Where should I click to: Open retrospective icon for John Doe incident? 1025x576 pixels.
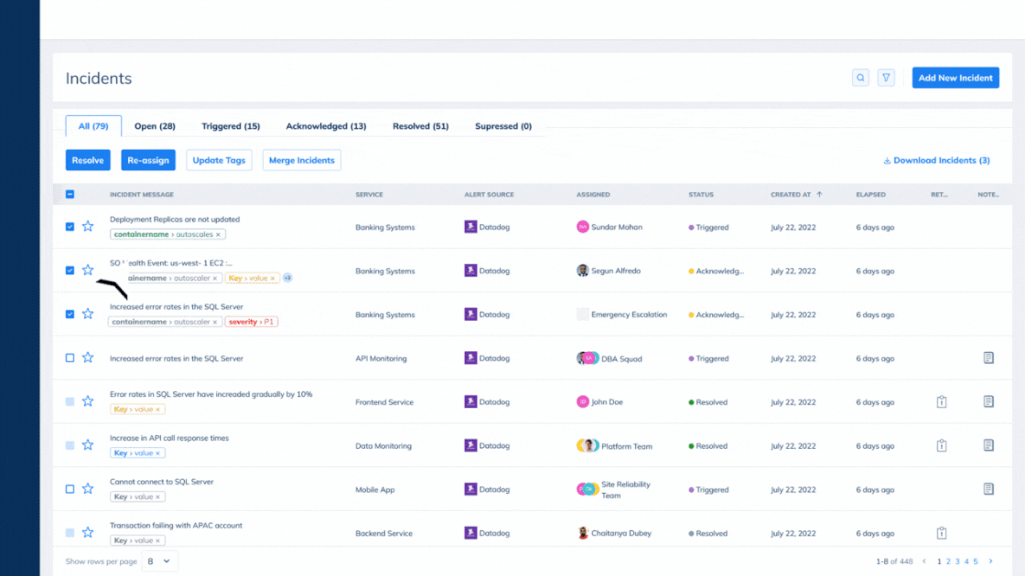(x=942, y=401)
